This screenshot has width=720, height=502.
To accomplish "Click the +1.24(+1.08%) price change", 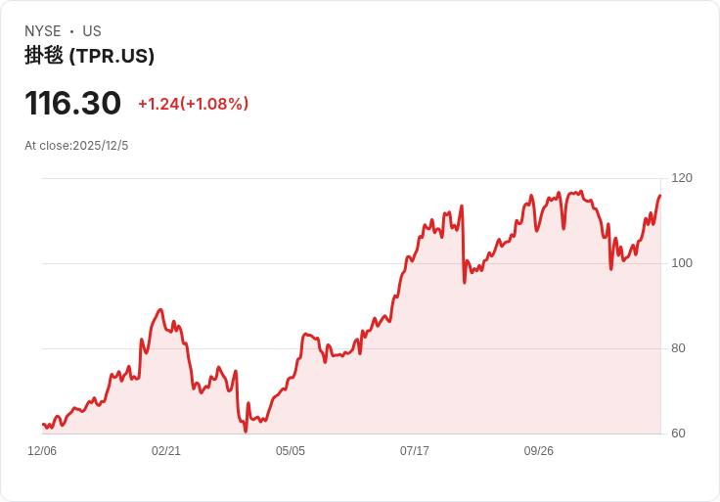I will click(193, 104).
